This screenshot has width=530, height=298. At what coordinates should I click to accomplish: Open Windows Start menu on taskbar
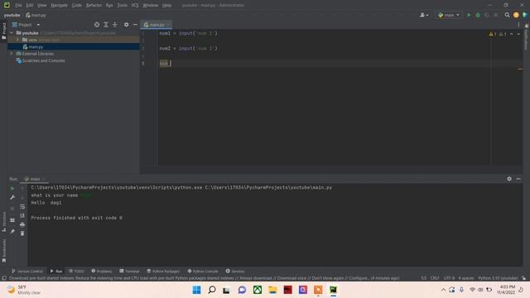coord(196,290)
